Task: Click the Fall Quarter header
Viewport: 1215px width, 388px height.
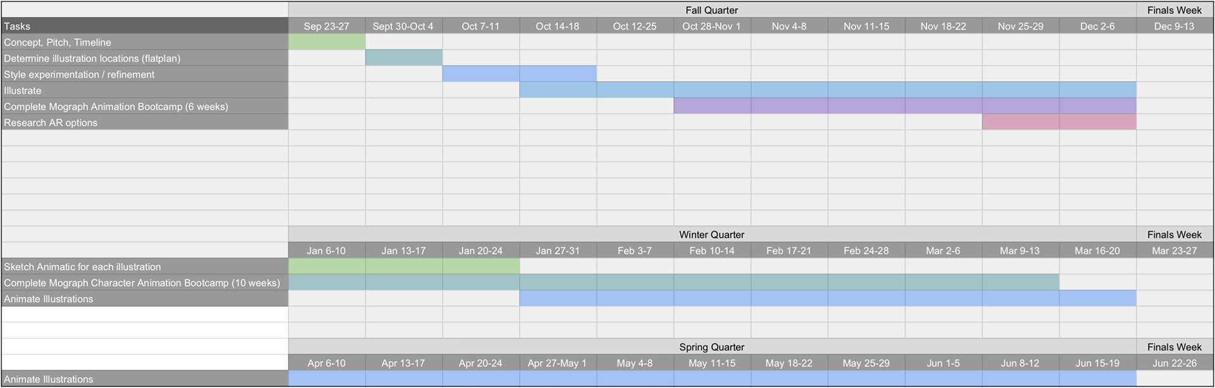Action: click(x=712, y=10)
